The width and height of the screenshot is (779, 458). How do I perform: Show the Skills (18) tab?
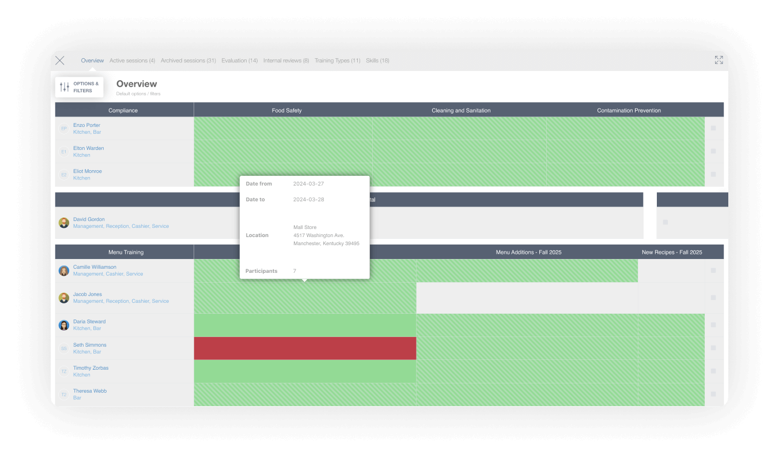coord(377,61)
